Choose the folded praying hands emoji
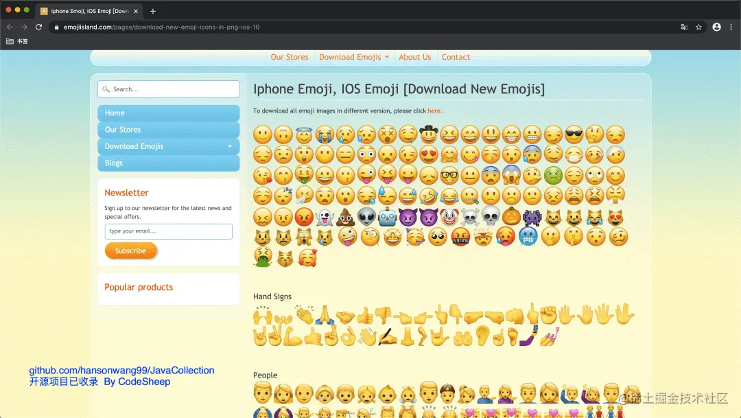The image size is (741, 418). point(326,315)
